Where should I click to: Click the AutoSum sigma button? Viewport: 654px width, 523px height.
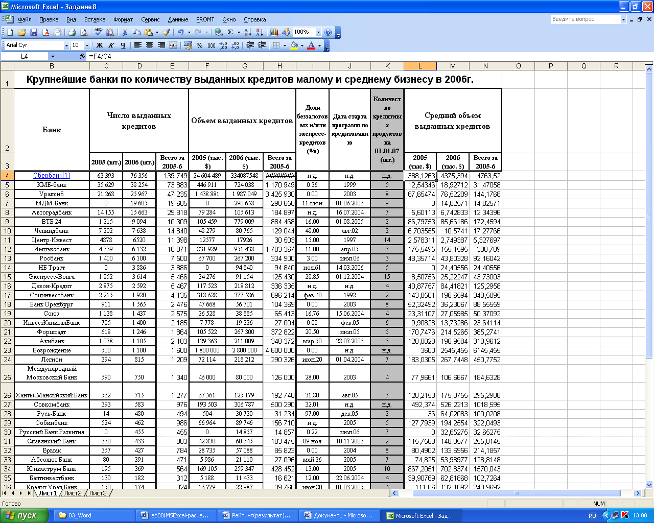(230, 32)
